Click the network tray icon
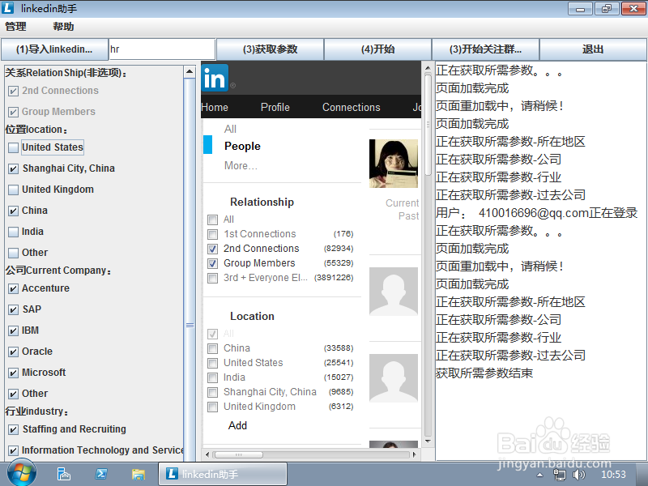The width and height of the screenshot is (648, 486). tap(560, 475)
